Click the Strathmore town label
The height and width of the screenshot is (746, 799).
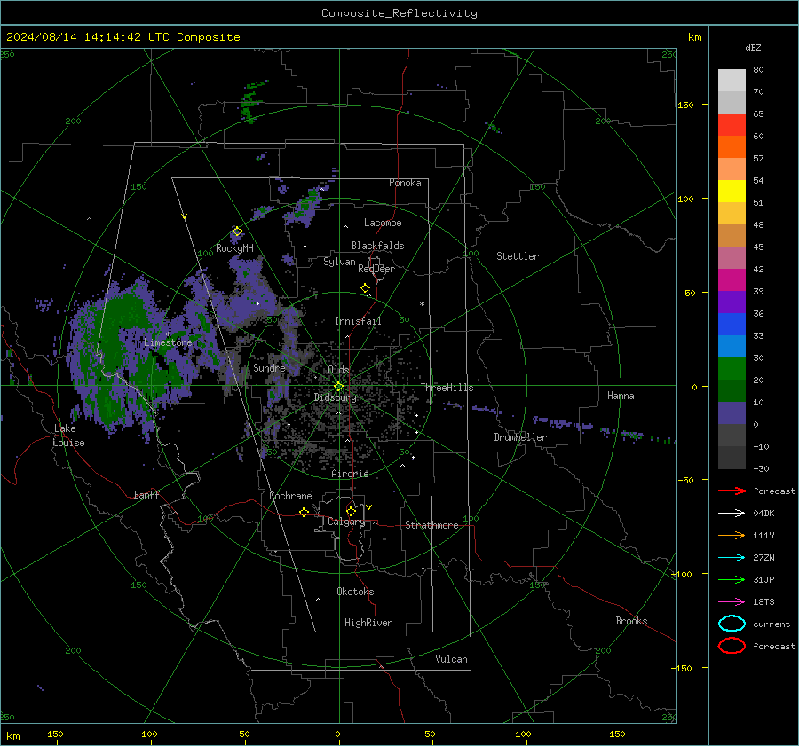pos(431,525)
